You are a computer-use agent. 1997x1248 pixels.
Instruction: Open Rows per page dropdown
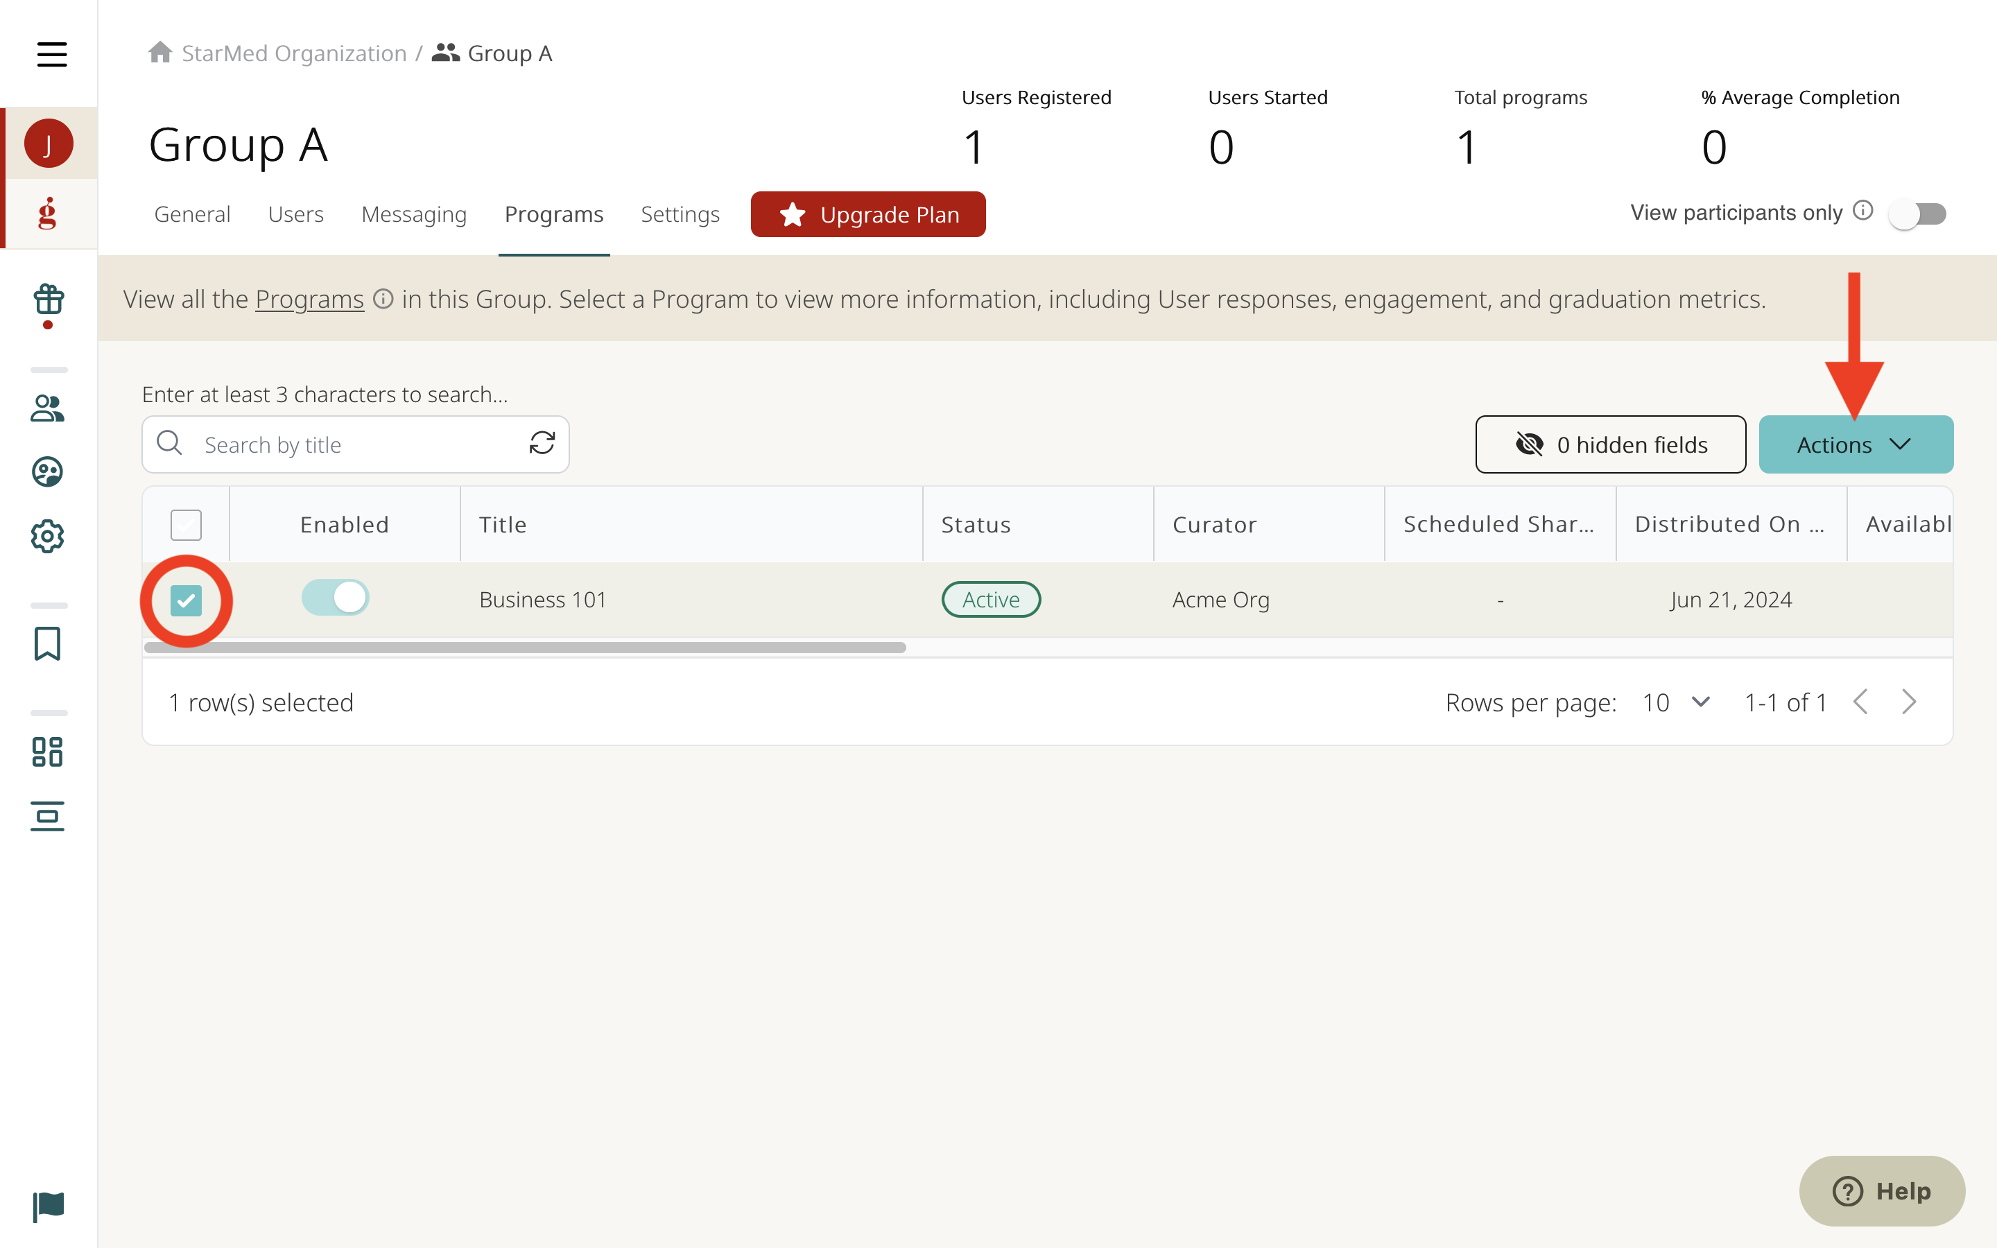pyautogui.click(x=1676, y=702)
